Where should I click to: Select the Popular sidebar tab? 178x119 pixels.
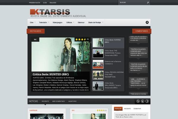(x=118, y=109)
